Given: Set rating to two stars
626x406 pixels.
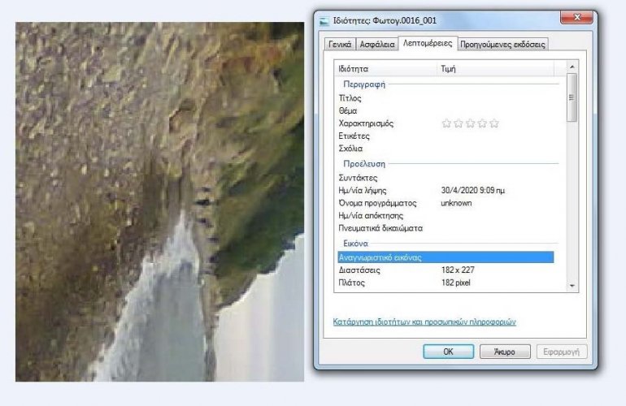Looking at the screenshot, I should click(459, 123).
